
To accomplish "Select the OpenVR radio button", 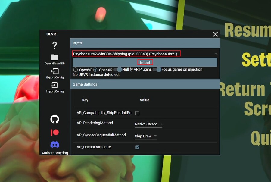I will click(76, 70).
